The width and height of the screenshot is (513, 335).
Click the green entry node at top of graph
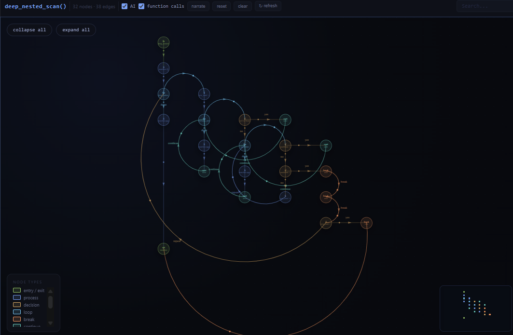pyautogui.click(x=163, y=42)
